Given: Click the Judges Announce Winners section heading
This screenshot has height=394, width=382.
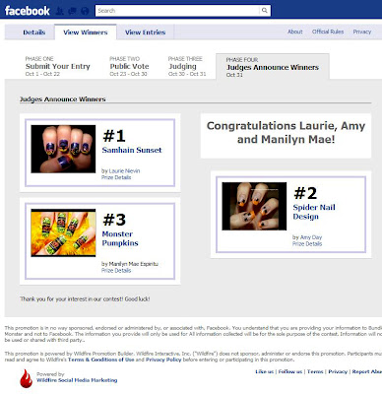Looking at the screenshot, I should tap(63, 99).
